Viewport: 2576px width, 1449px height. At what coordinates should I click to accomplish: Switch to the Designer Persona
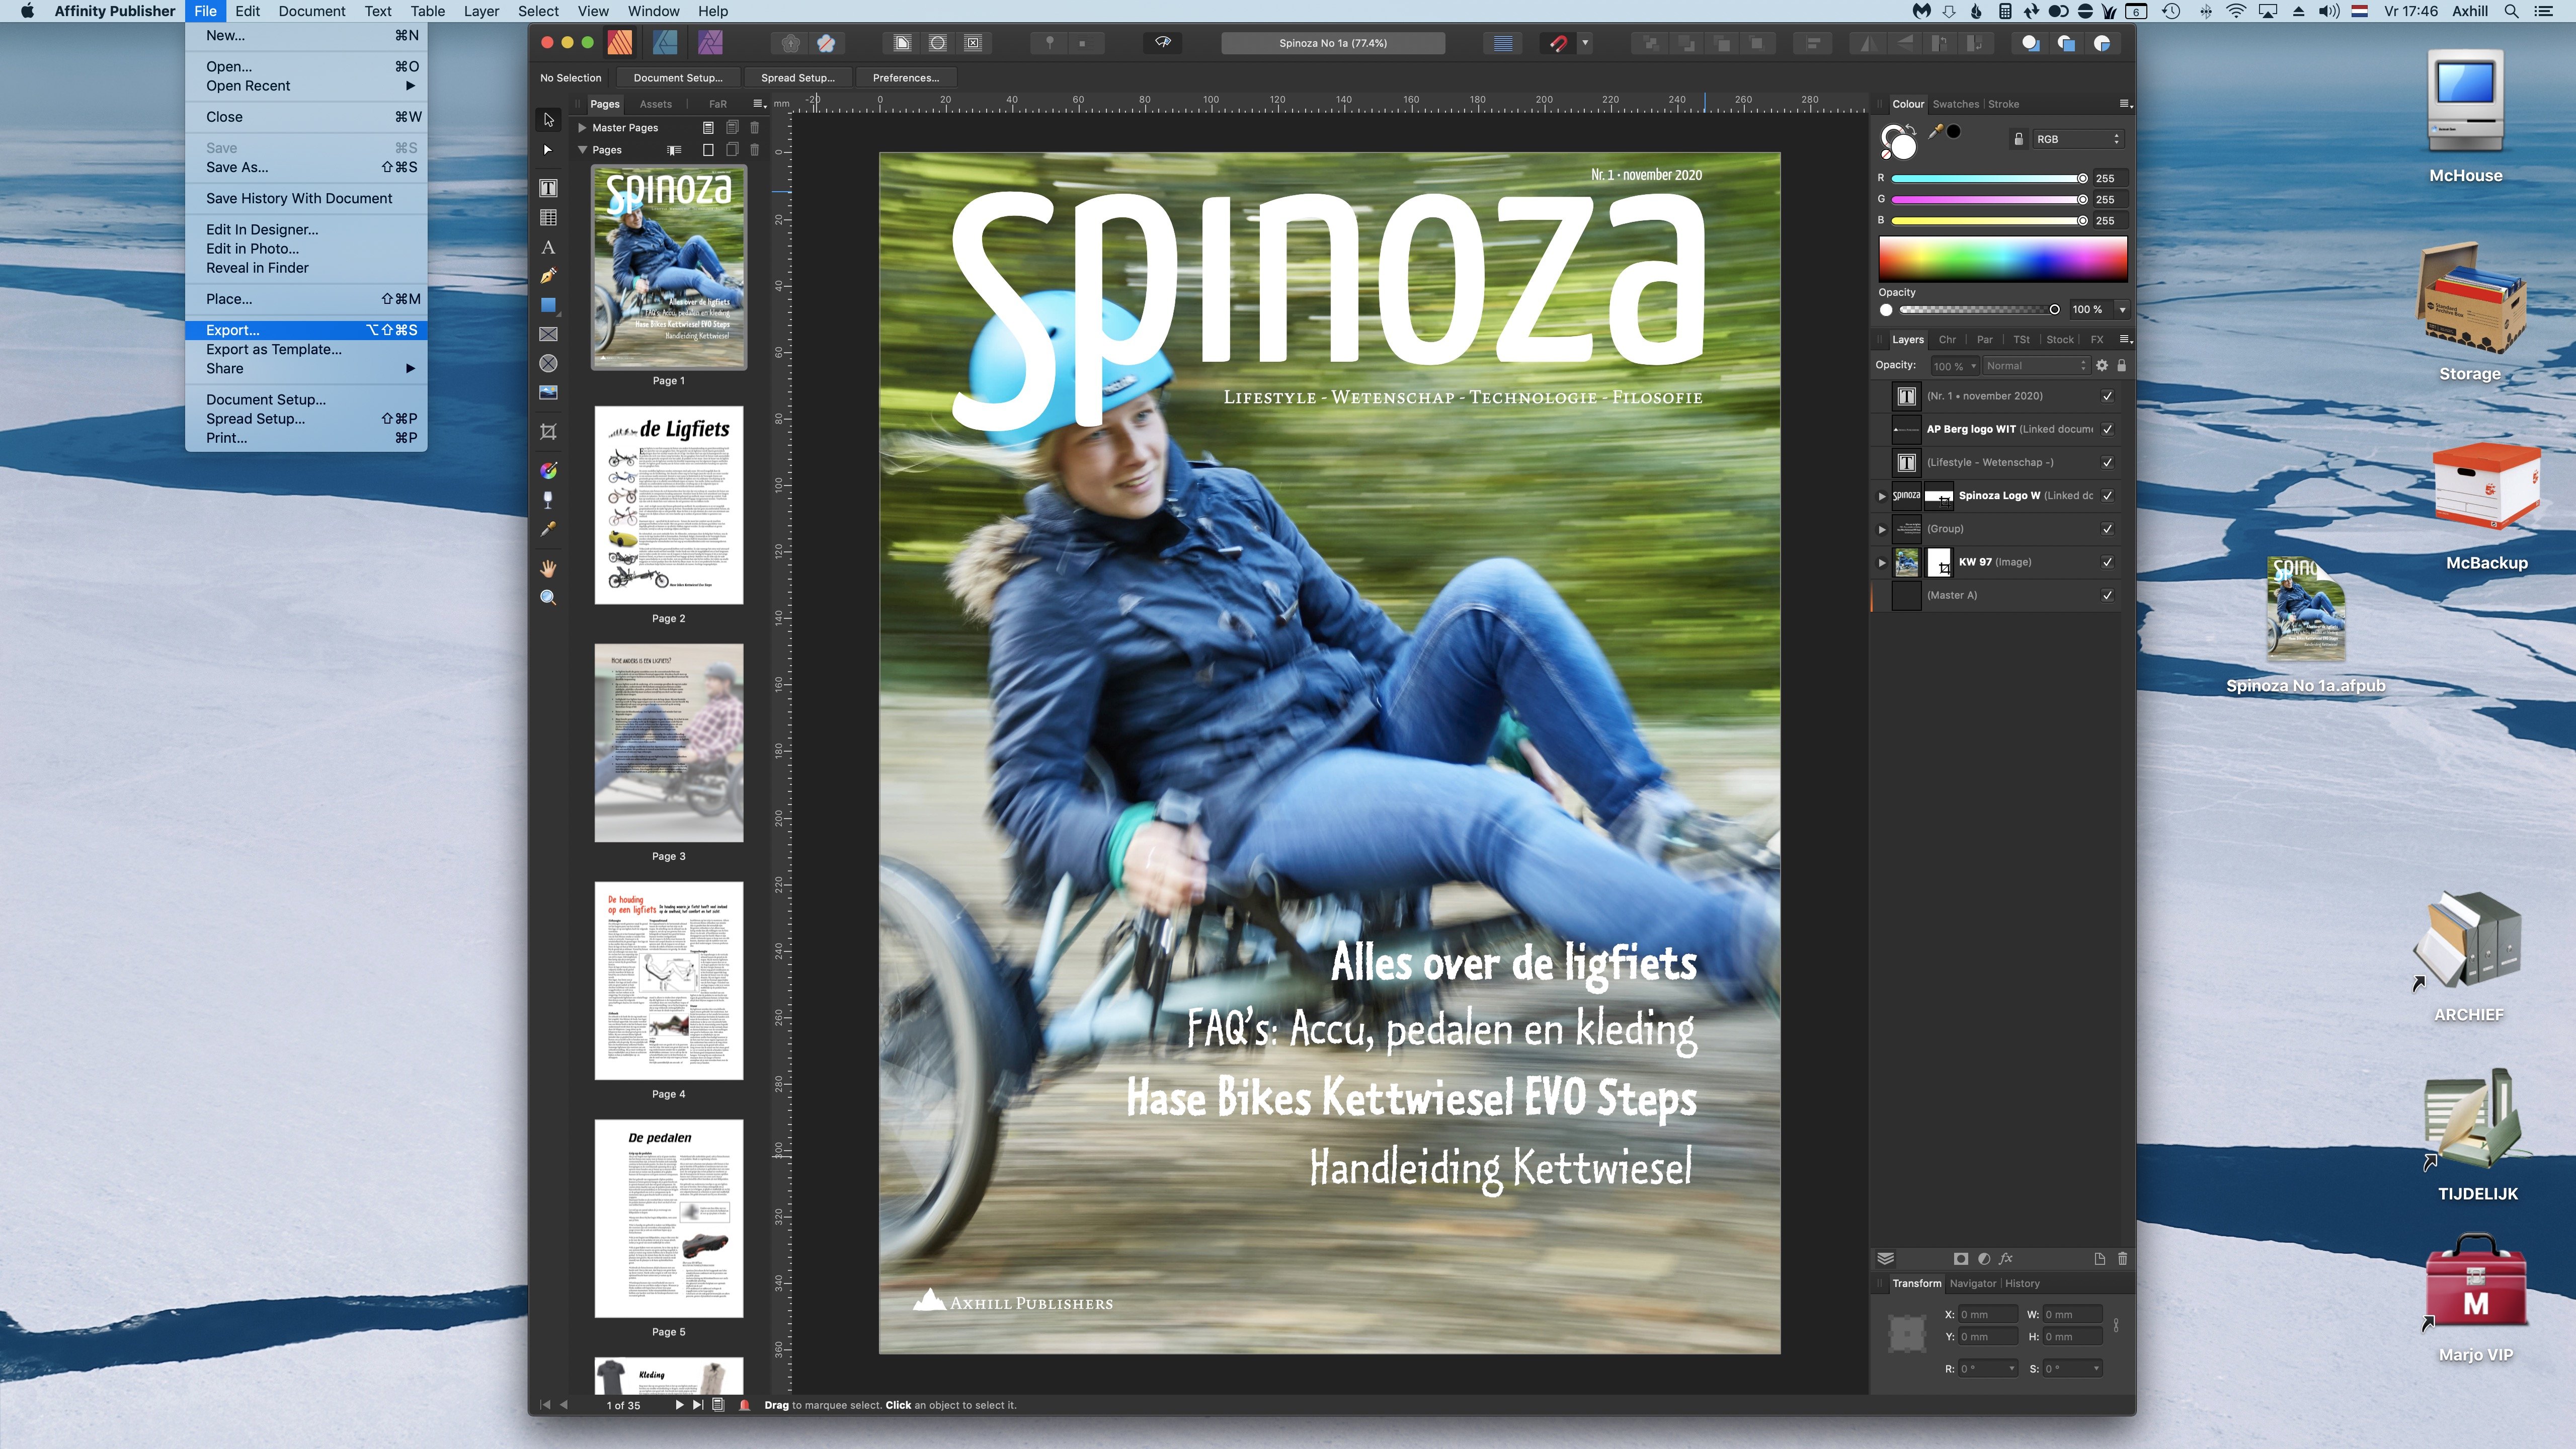[664, 43]
